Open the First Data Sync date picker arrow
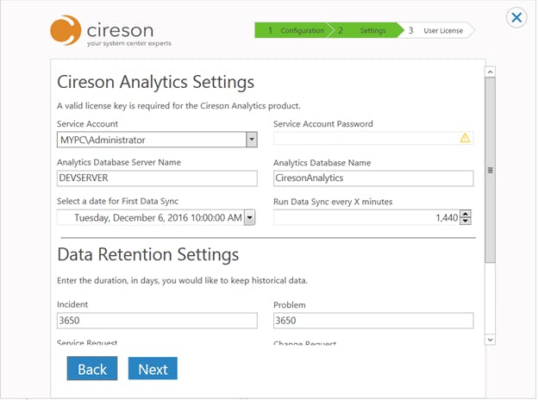The width and height of the screenshot is (538, 400). pyautogui.click(x=250, y=217)
